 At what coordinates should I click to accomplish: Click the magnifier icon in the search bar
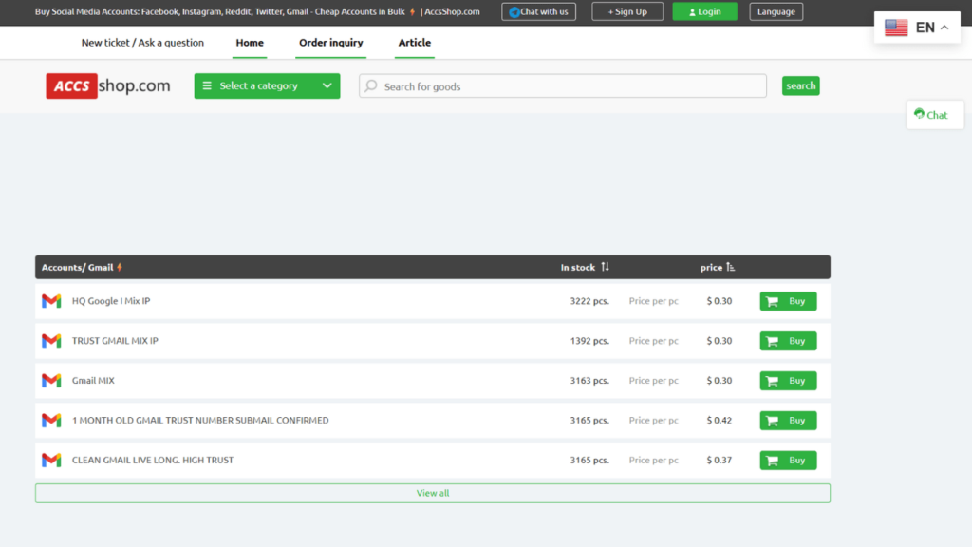point(370,85)
